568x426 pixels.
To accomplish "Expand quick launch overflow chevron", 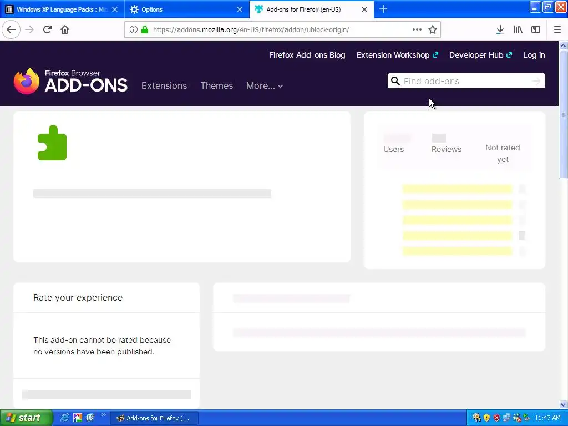I will point(103,415).
